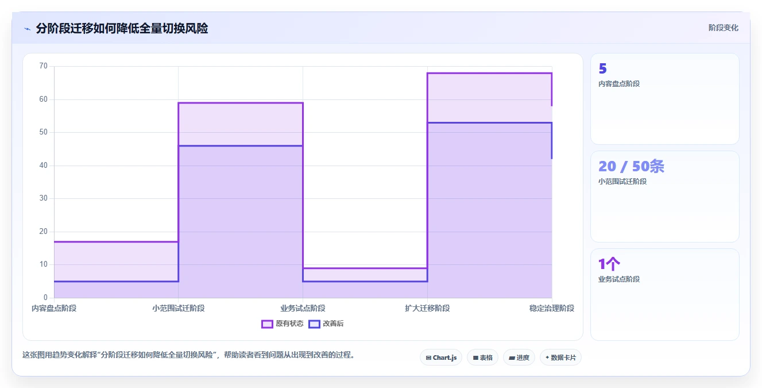Screen dimensions: 762x388
Task: Click the y-axis value 10
Action: [x=44, y=264]
